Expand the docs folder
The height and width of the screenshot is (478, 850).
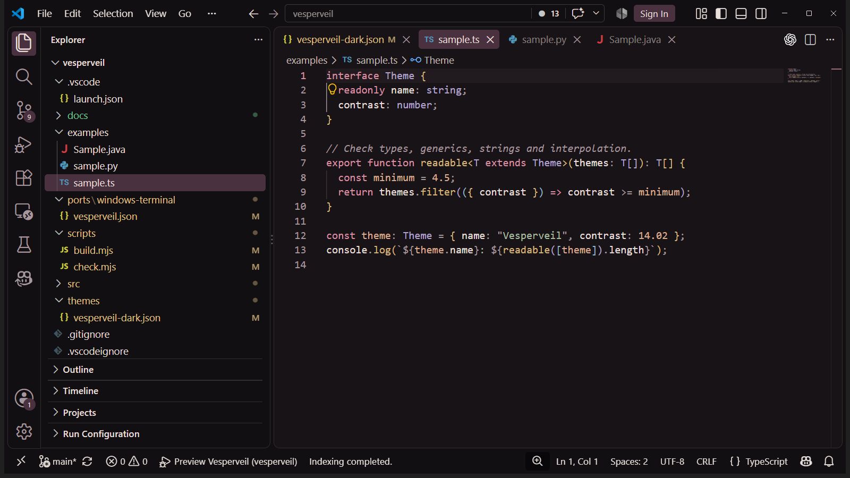point(59,115)
